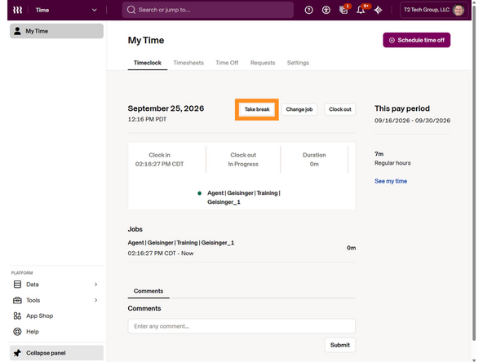
Task: Open the inbox tasks icon with badge
Action: [x=344, y=10]
